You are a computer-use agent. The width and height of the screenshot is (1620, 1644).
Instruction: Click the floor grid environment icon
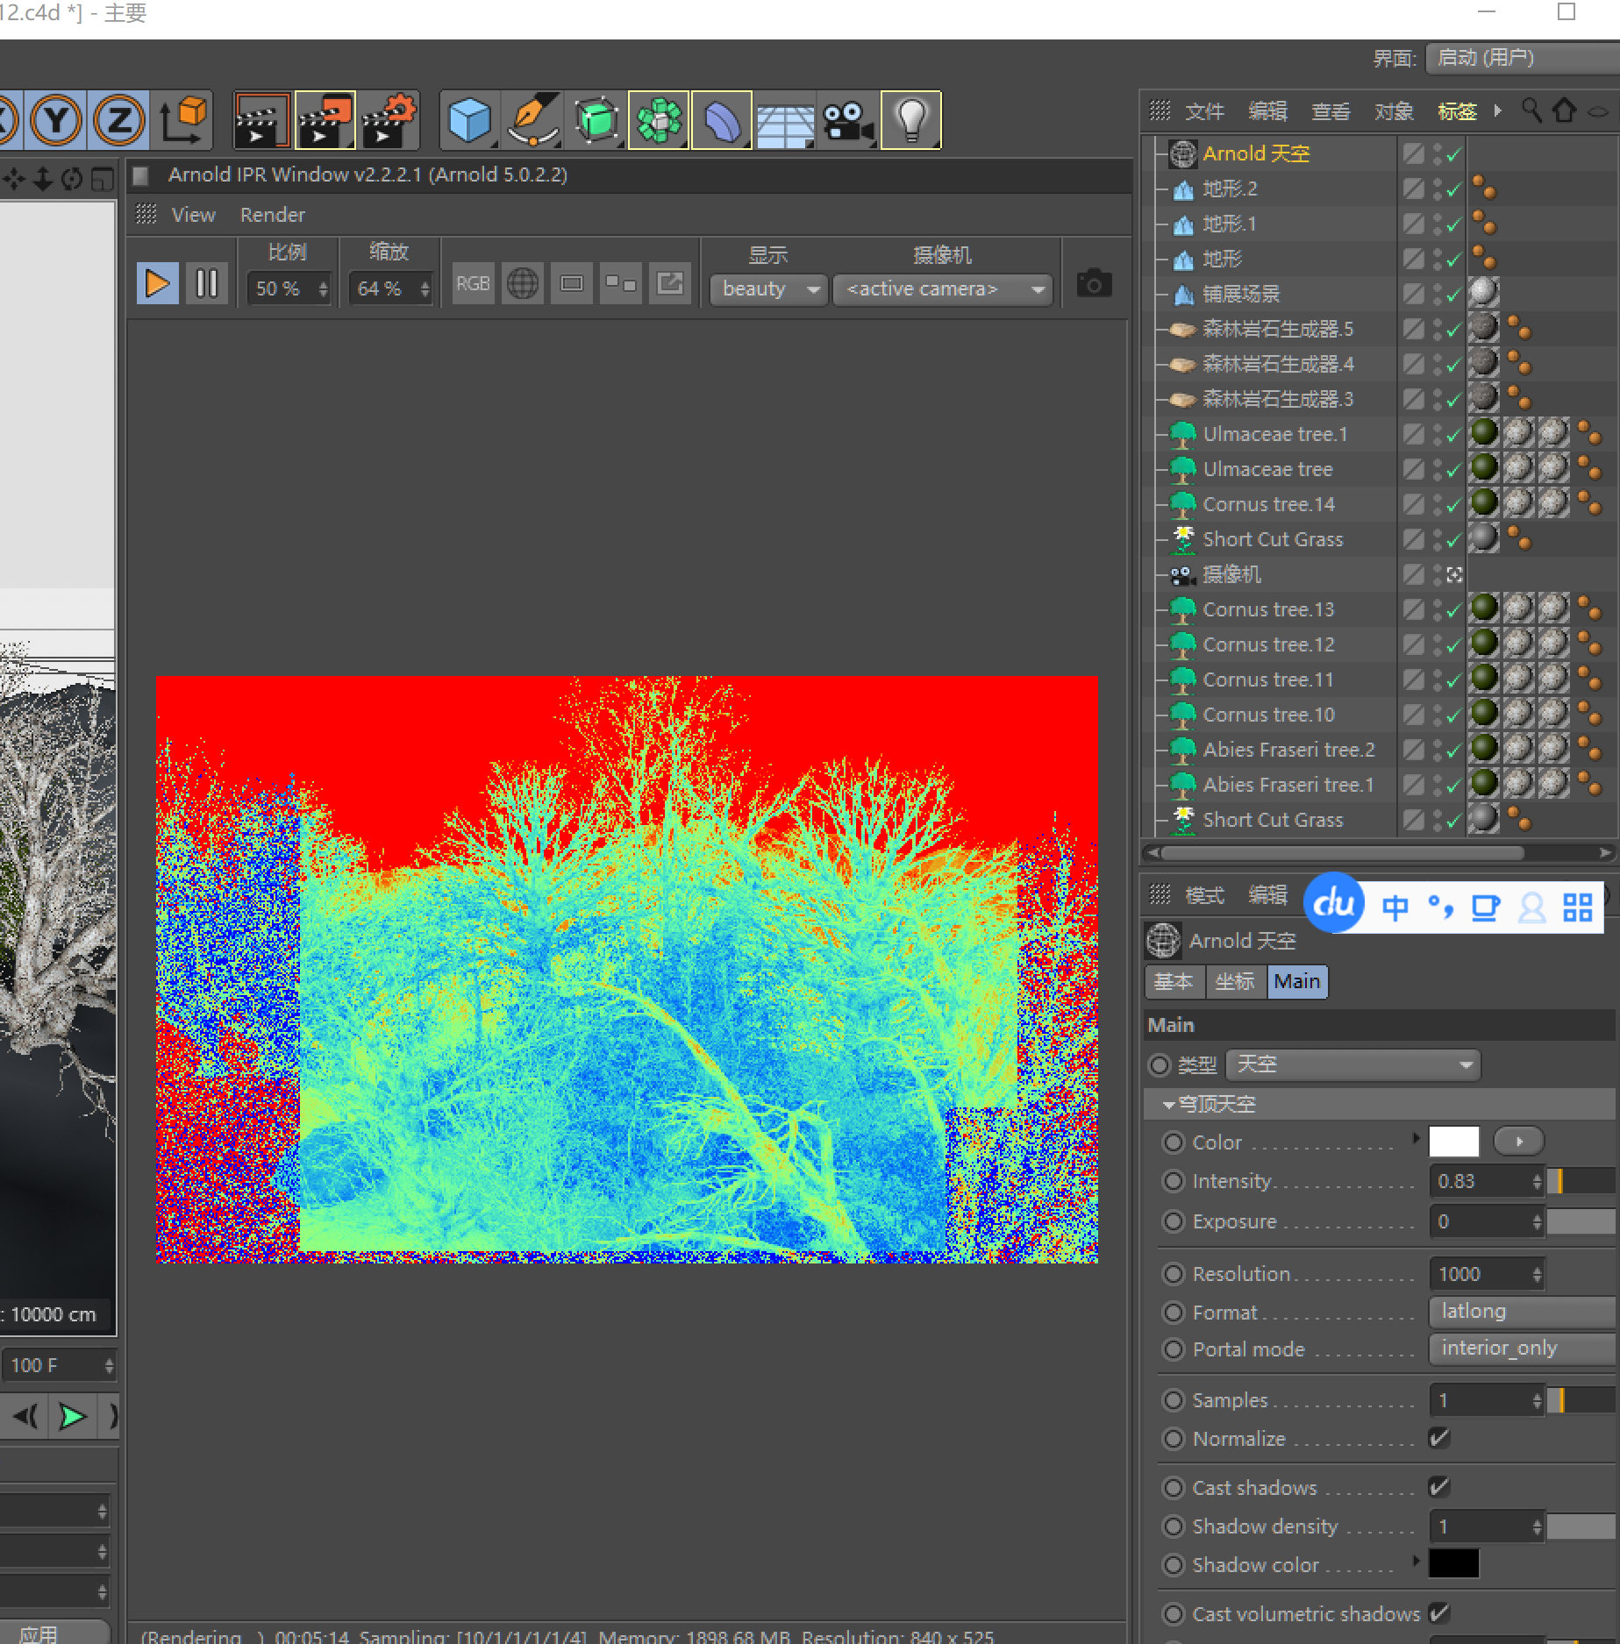785,120
